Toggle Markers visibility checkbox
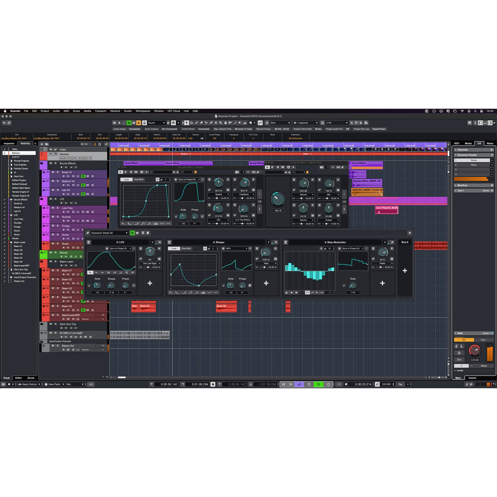497x497 pixels. pyautogui.click(x=4, y=153)
